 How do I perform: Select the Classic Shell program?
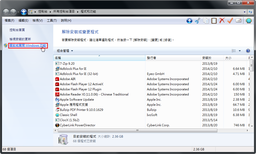click(x=68, y=115)
